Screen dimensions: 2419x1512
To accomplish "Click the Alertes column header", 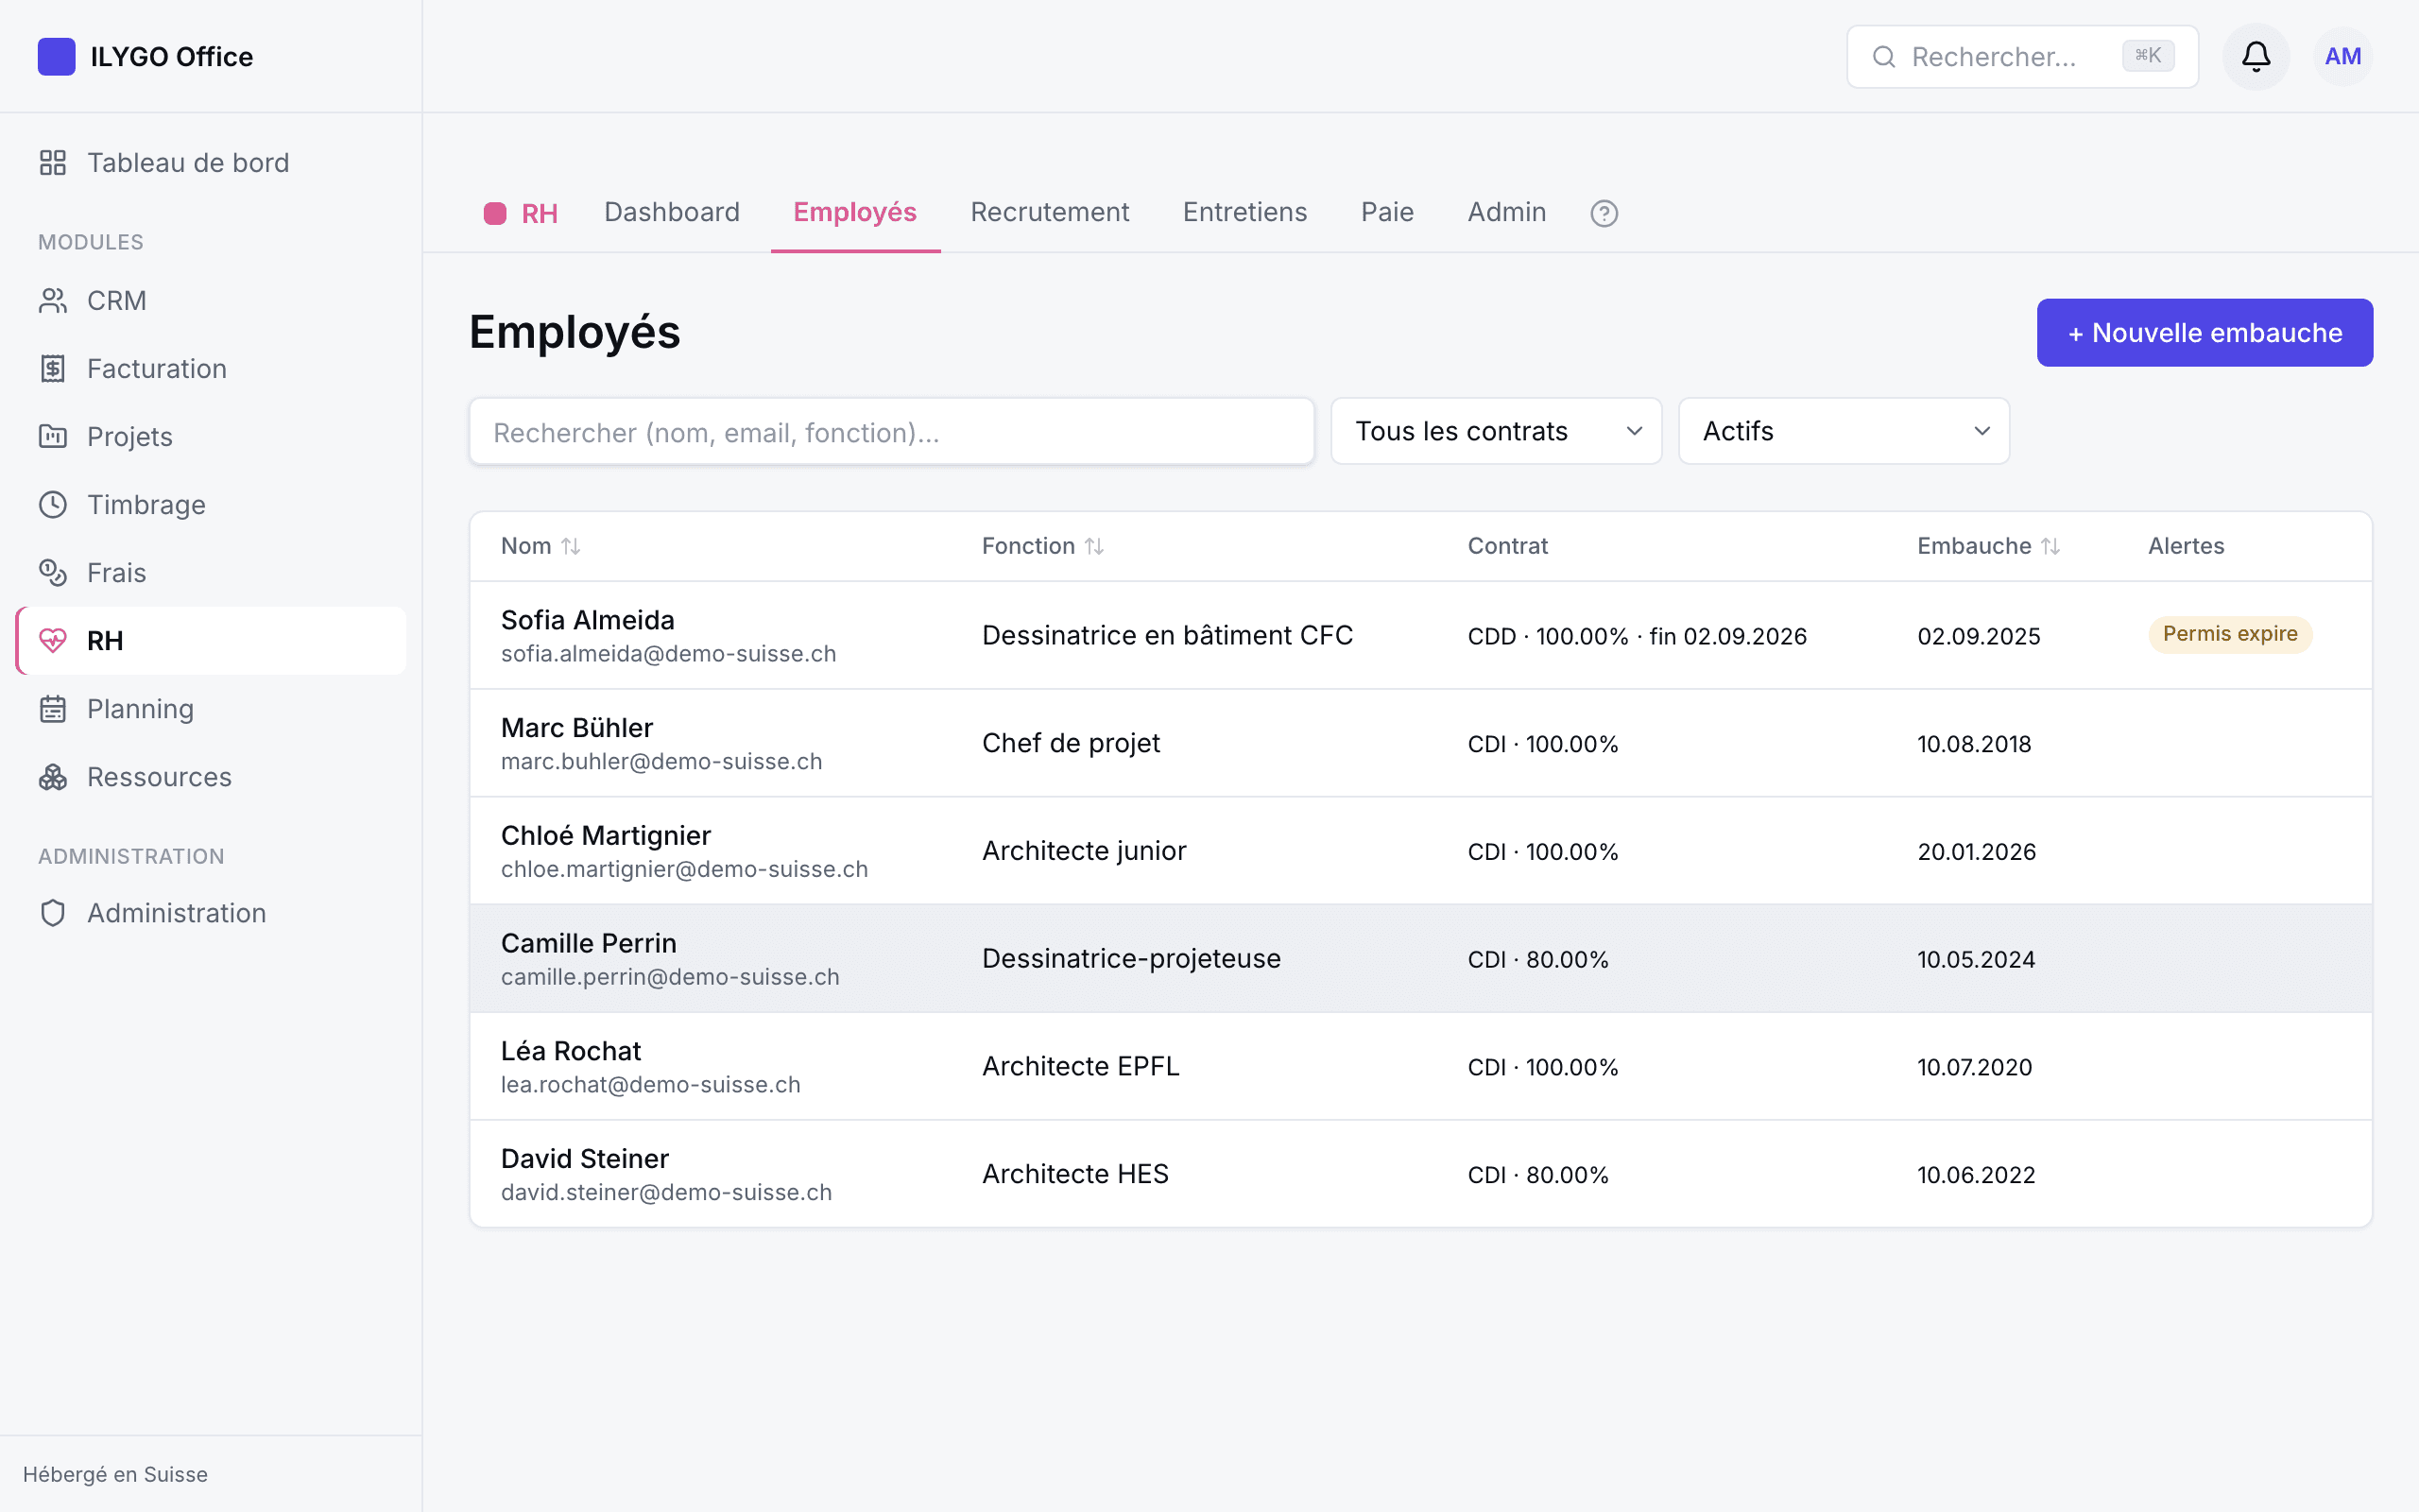I will click(x=2187, y=546).
